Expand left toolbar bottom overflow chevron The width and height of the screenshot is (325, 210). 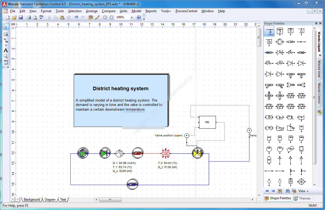[8, 67]
